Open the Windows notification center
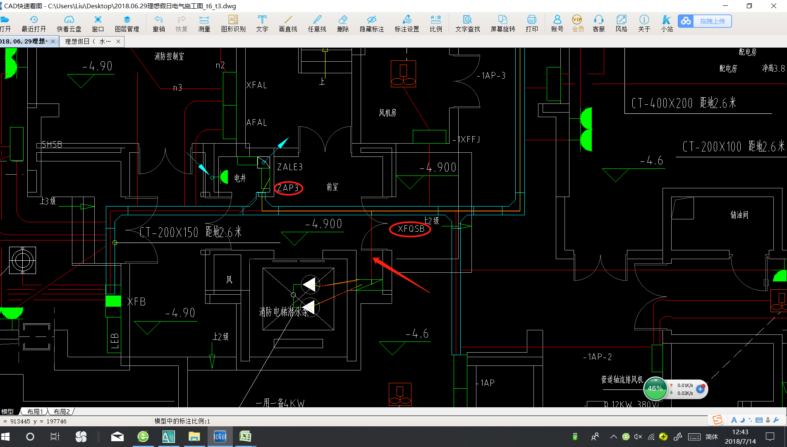Viewport: 787px width, 447px height. coord(770,437)
